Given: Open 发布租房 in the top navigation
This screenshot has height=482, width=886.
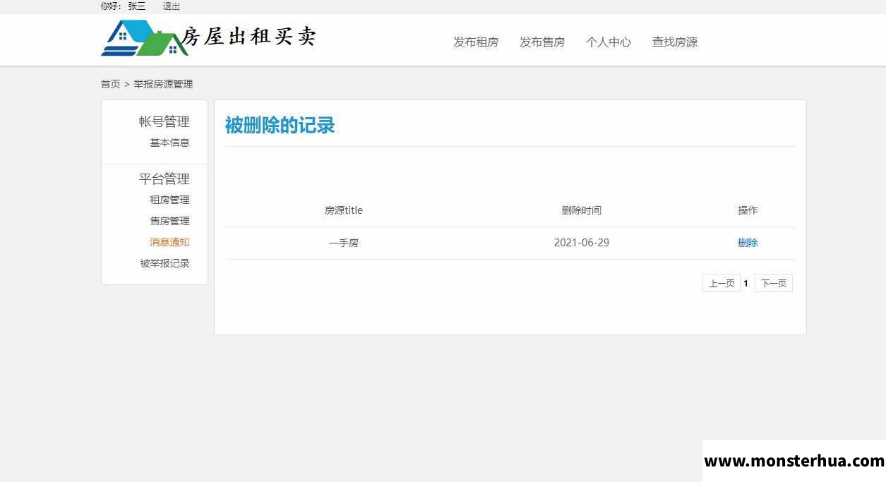Looking at the screenshot, I should (476, 42).
